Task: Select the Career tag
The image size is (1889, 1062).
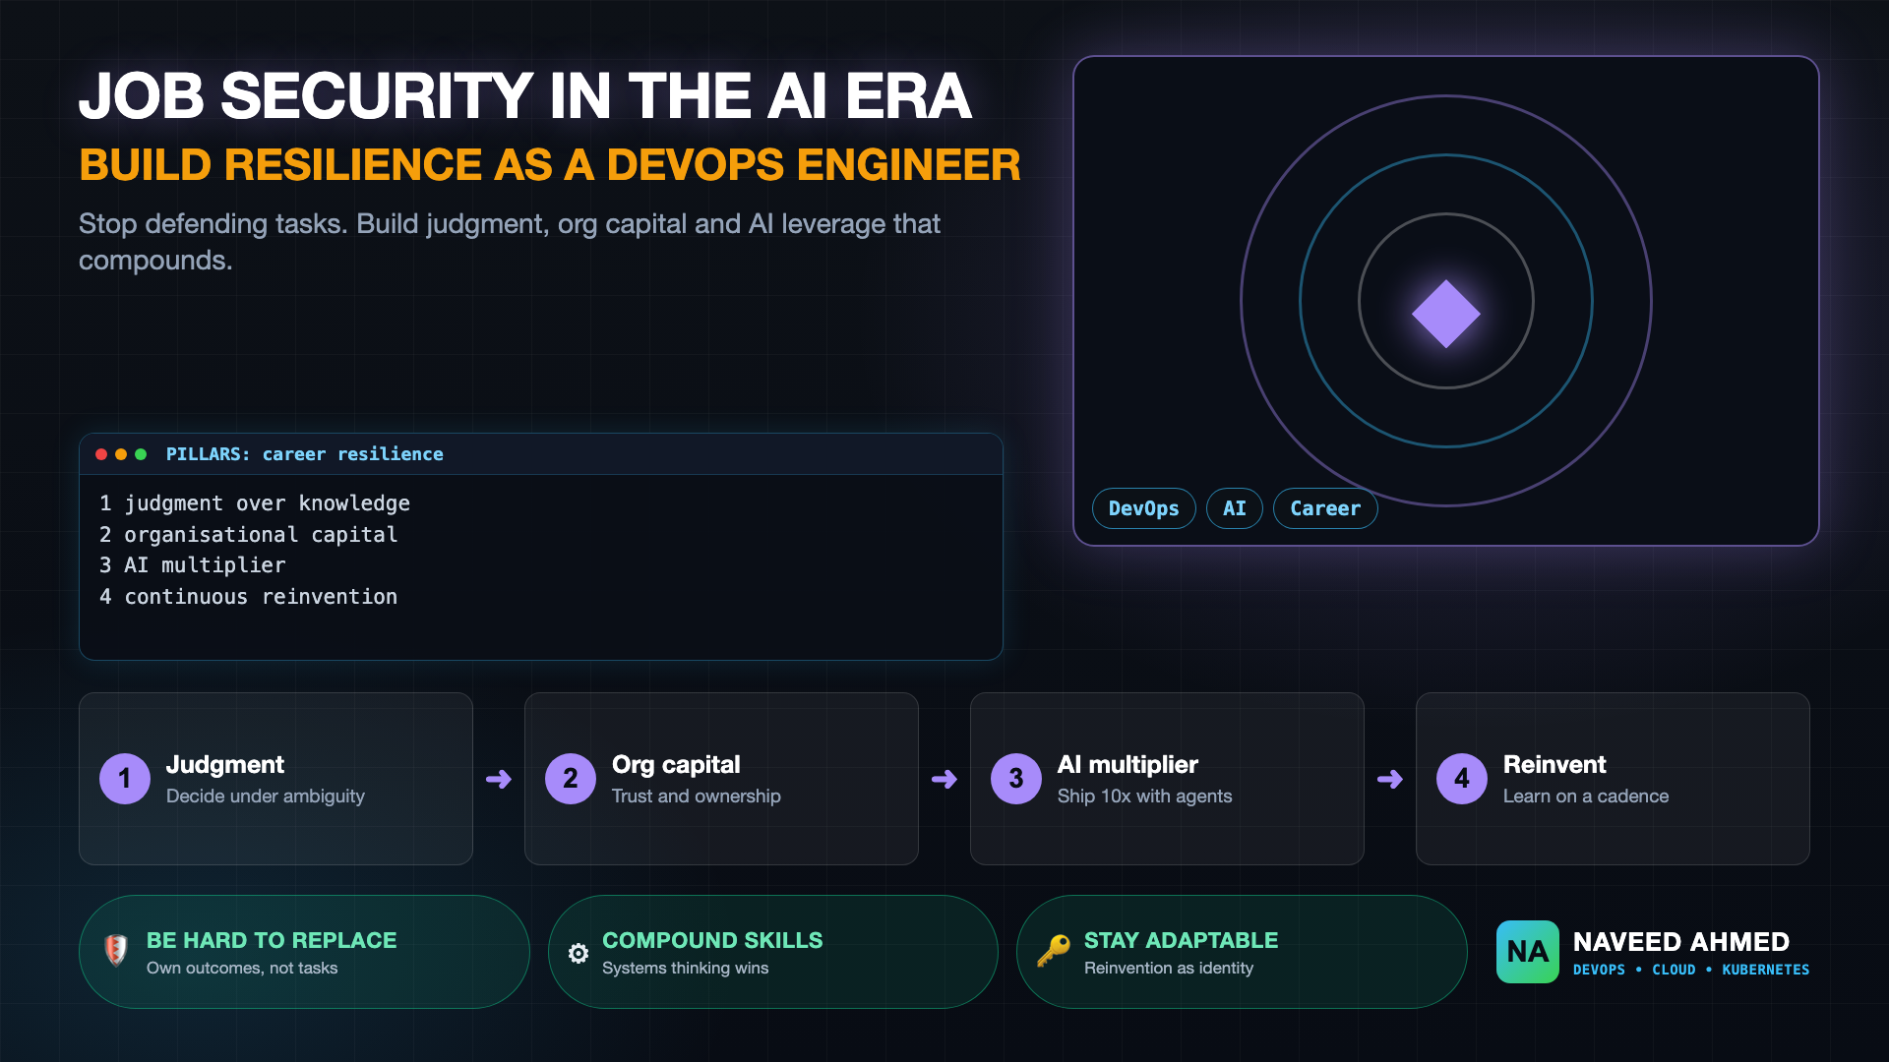Action: tap(1325, 508)
